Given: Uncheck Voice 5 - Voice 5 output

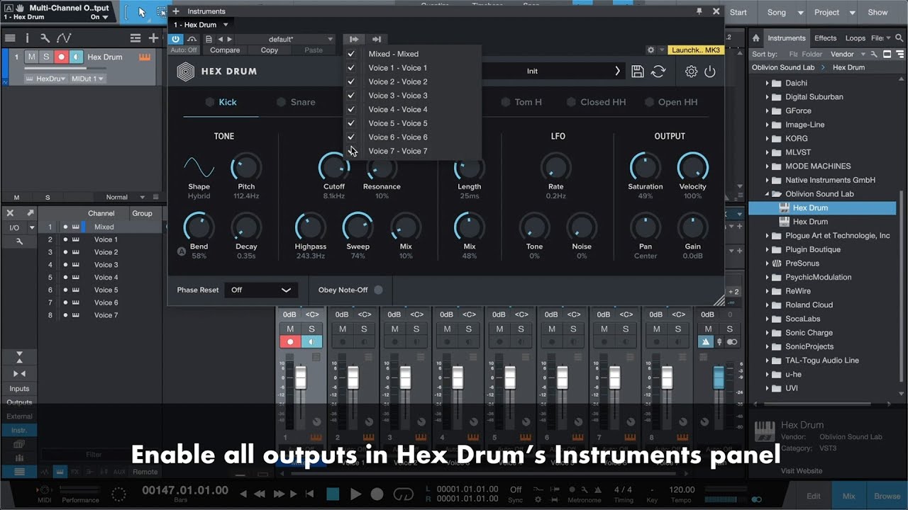Looking at the screenshot, I should click(x=351, y=123).
